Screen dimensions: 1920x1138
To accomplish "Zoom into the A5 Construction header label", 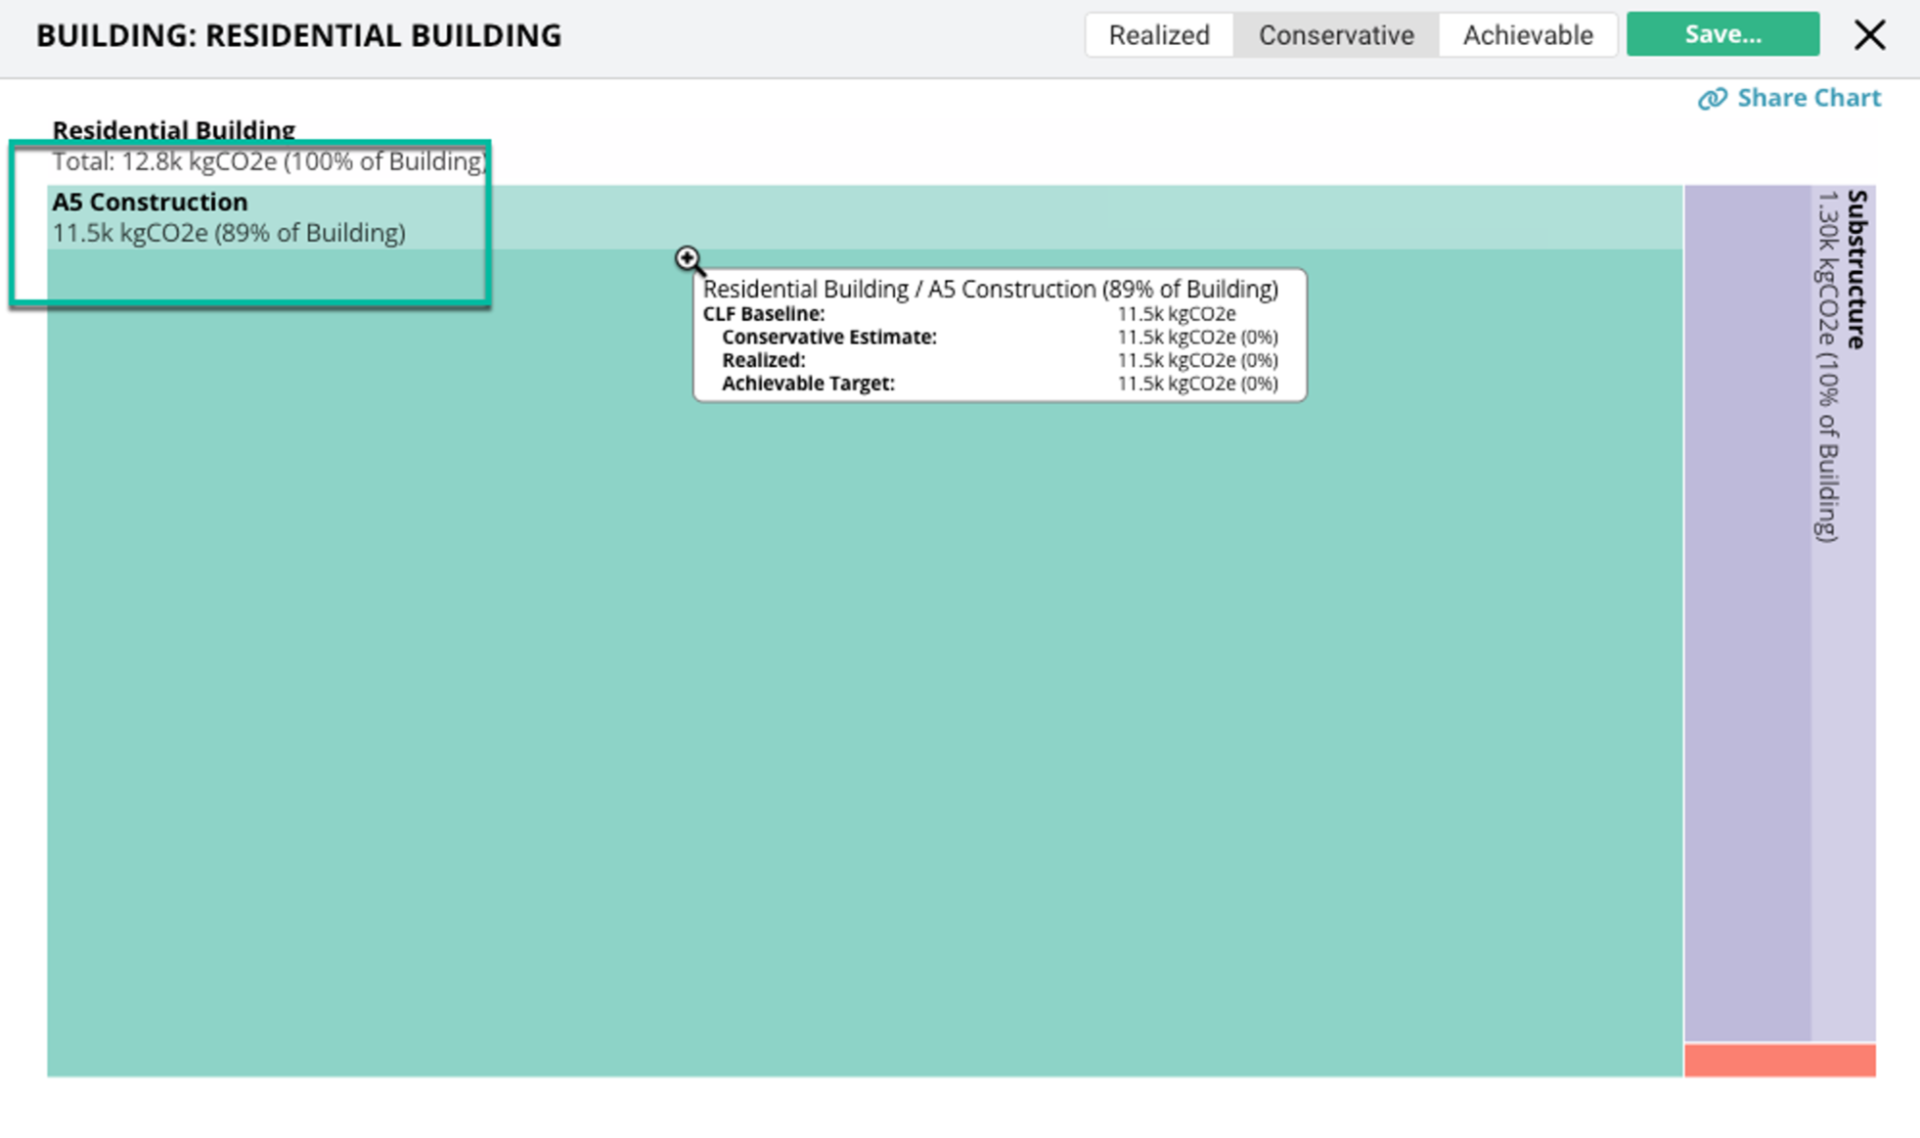I will pos(150,202).
